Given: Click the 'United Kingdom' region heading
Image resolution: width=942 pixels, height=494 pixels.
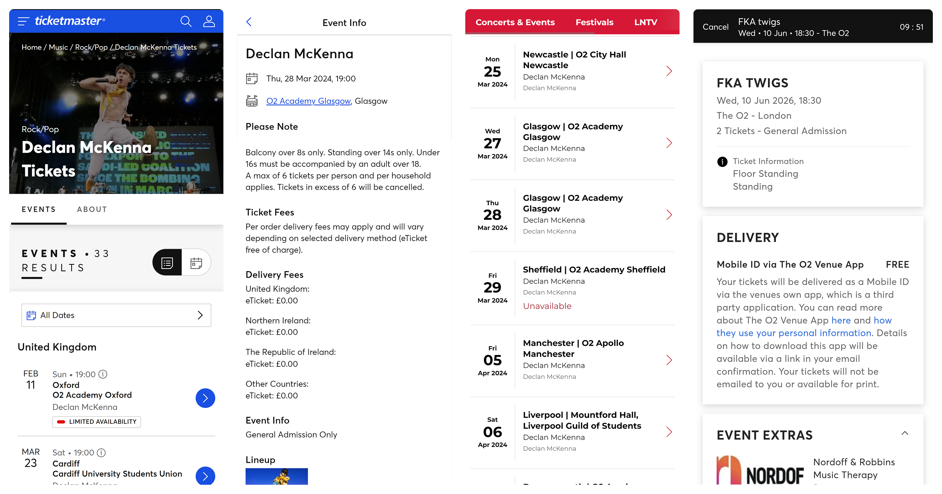Looking at the screenshot, I should [x=57, y=347].
